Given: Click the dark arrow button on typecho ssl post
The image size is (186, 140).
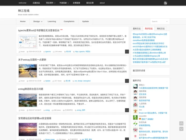Looking at the screenshot, I should (127, 52).
